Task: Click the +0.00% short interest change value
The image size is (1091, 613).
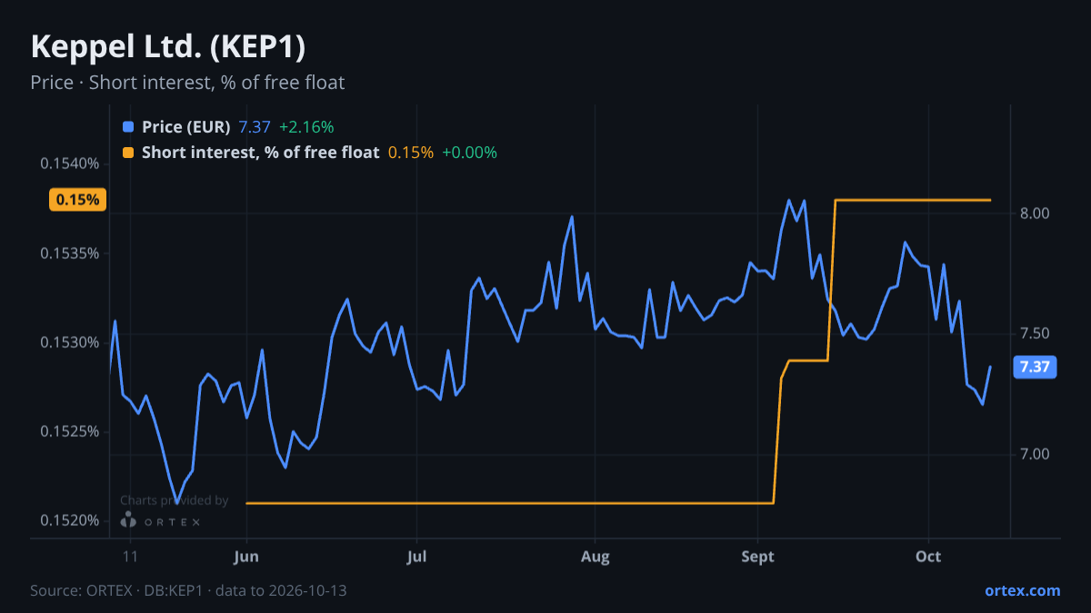Action: point(469,153)
